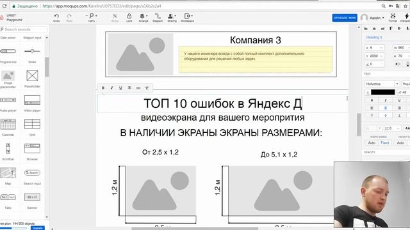The width and height of the screenshot is (410, 230).
Task: Open the Helvetica font dropdown
Action: 382,84
